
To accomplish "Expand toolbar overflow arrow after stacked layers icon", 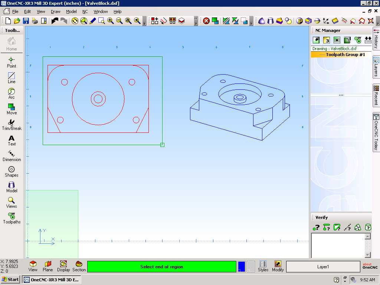I will point(196,21).
